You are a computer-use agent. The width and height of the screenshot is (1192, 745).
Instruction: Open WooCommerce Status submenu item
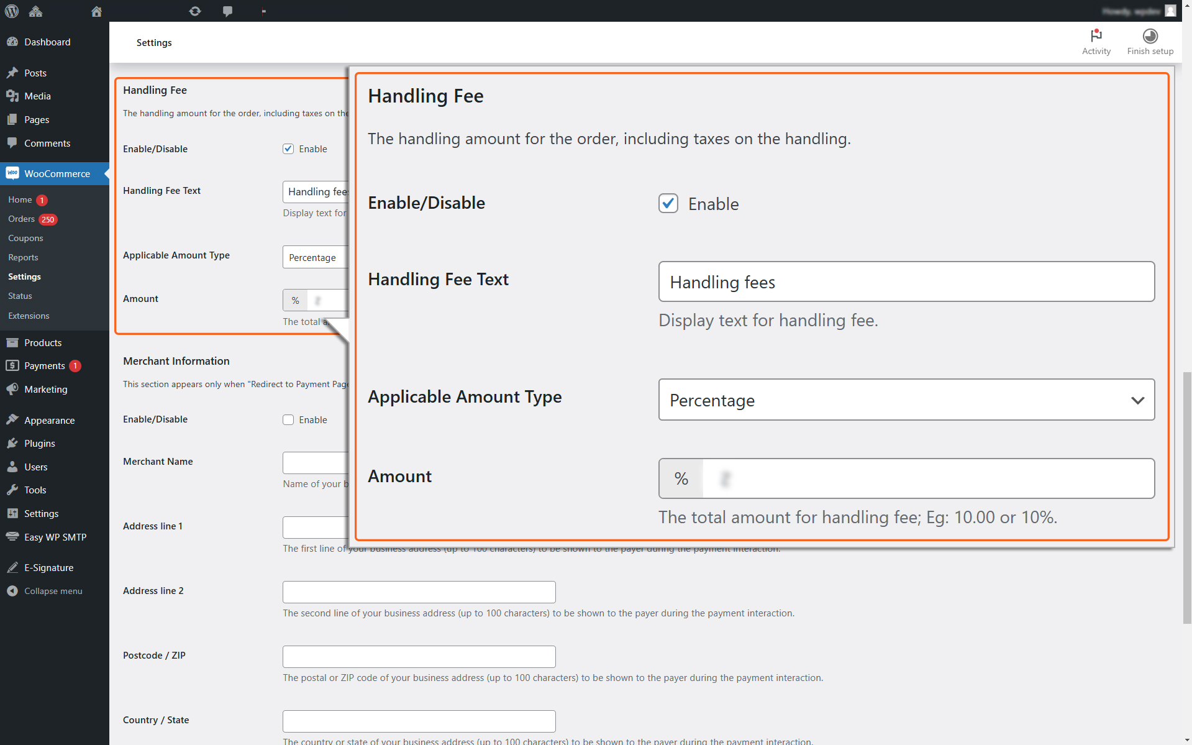(20, 296)
